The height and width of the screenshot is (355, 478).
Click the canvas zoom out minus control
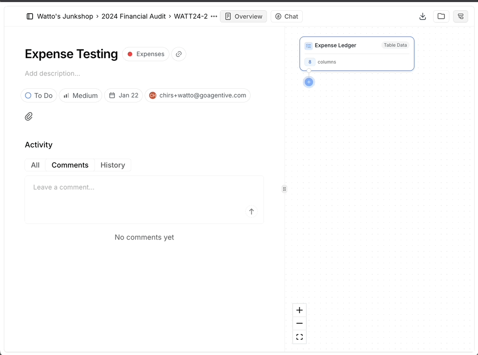[x=299, y=323]
